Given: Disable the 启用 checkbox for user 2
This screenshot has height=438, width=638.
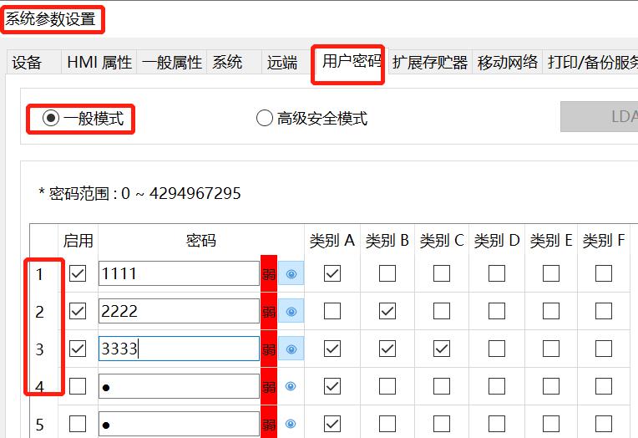Looking at the screenshot, I should click(x=78, y=311).
